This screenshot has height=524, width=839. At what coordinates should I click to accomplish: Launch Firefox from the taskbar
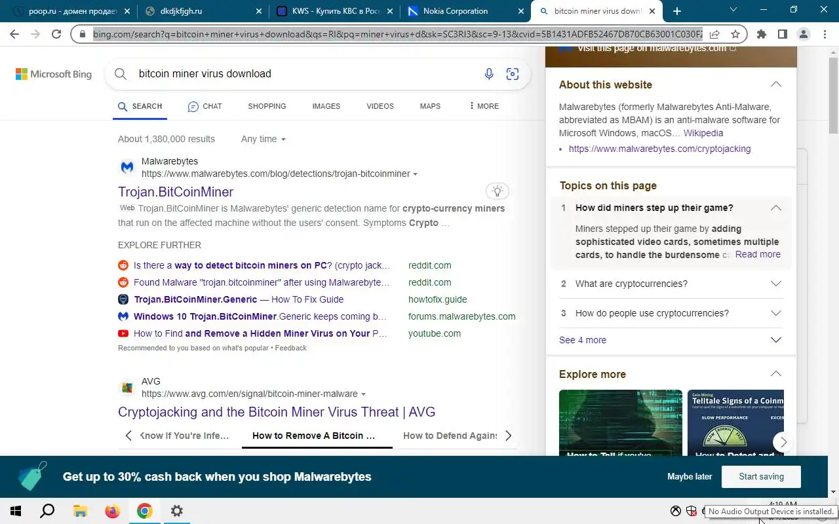(112, 511)
